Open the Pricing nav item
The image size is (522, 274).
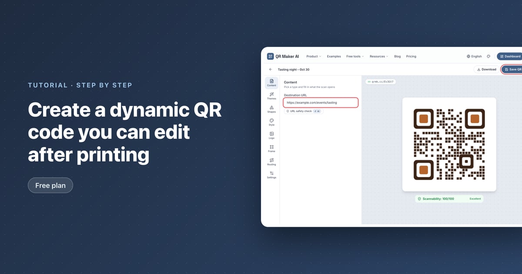(411, 56)
